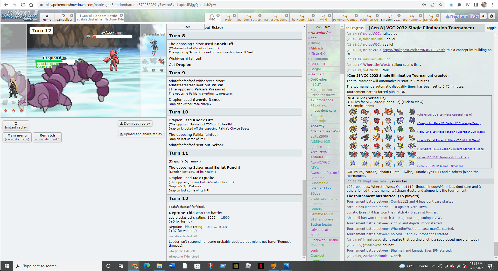Screen dimensions: 498x271
Task: Open More VGC 2022 Teams - Smogon link
Action: [440, 166]
